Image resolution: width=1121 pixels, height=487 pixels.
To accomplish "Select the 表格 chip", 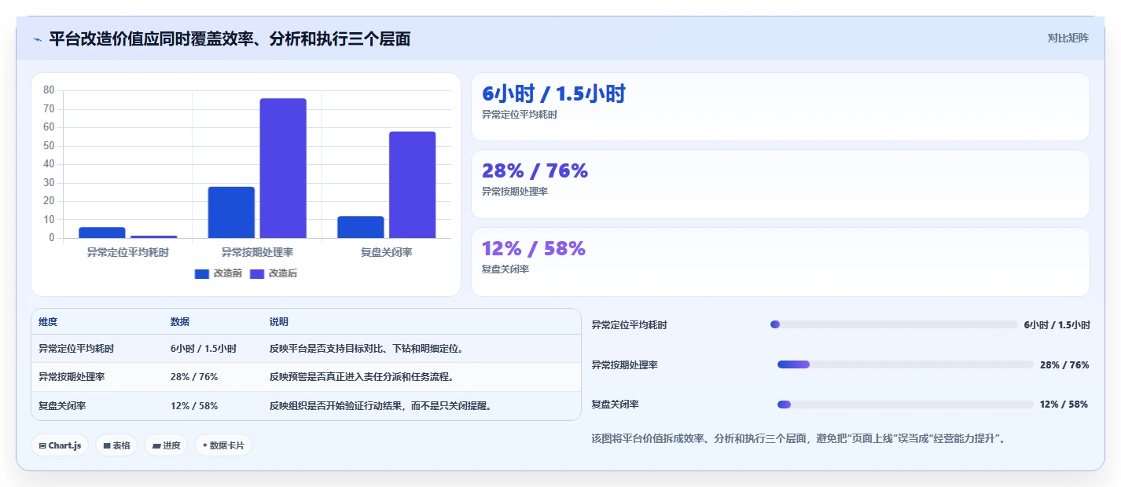I will (x=116, y=445).
